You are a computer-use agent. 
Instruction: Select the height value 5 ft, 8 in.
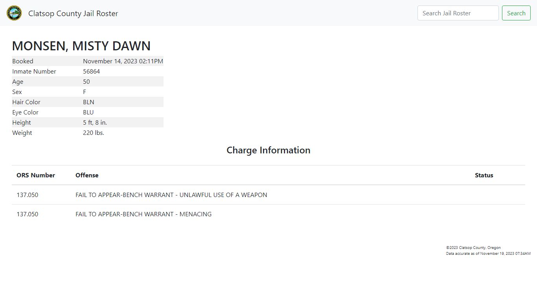tap(95, 123)
